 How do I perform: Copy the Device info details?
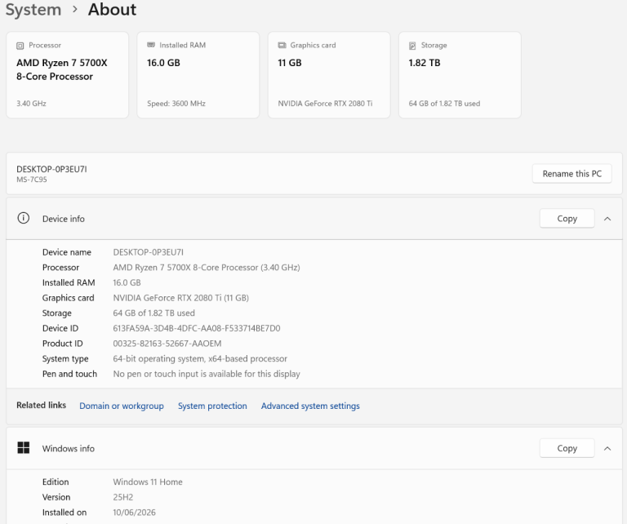pos(567,219)
